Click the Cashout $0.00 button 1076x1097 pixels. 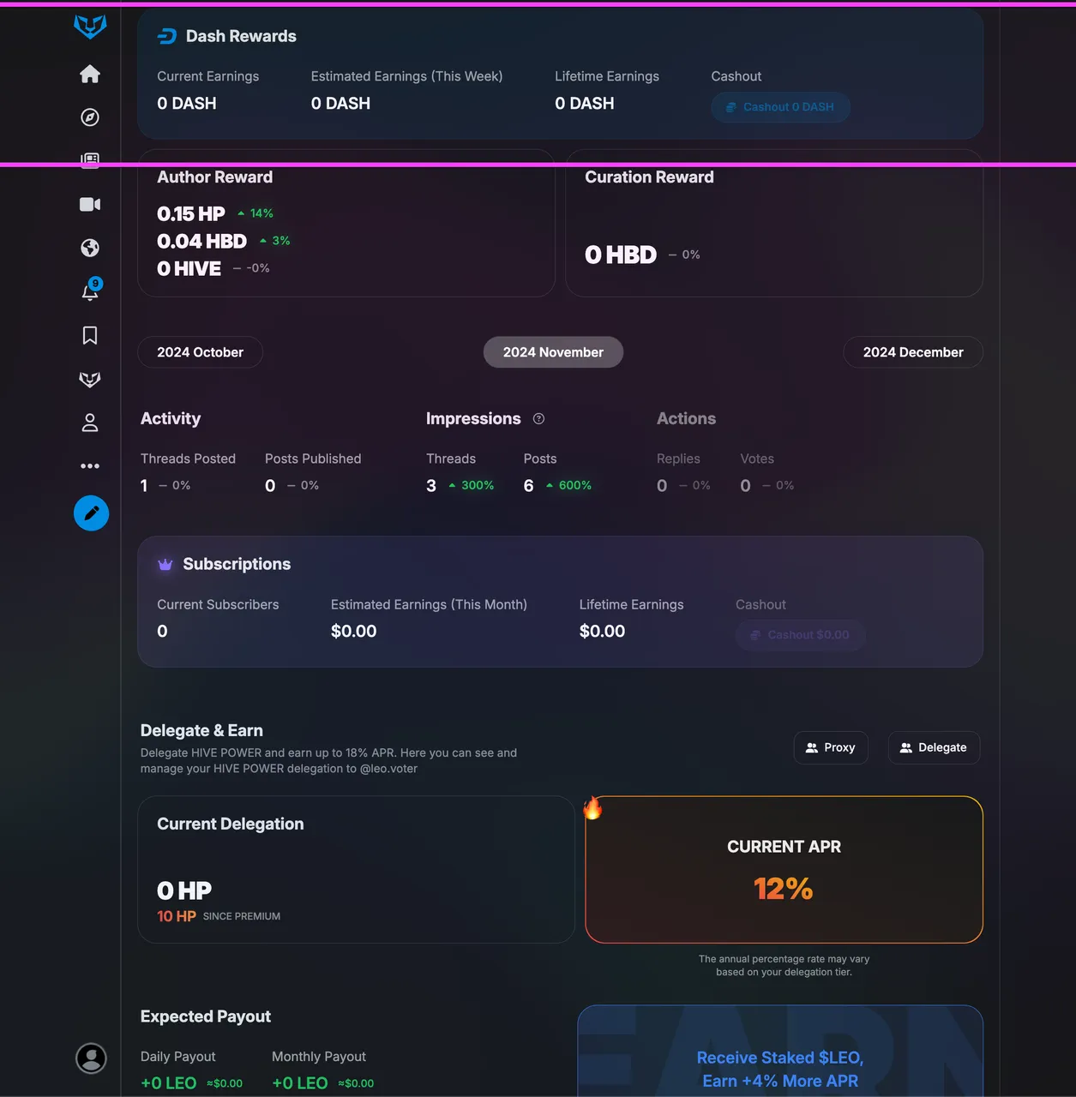tap(800, 635)
